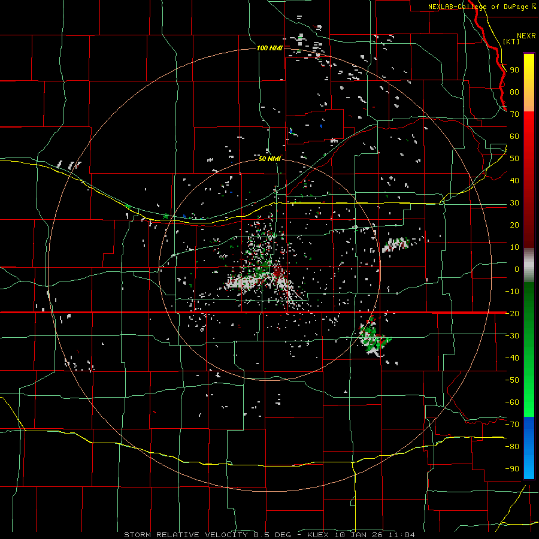Viewport: 539px width, 539px height.
Task: Click the 20 value on the velocity scale
Action: (514, 225)
